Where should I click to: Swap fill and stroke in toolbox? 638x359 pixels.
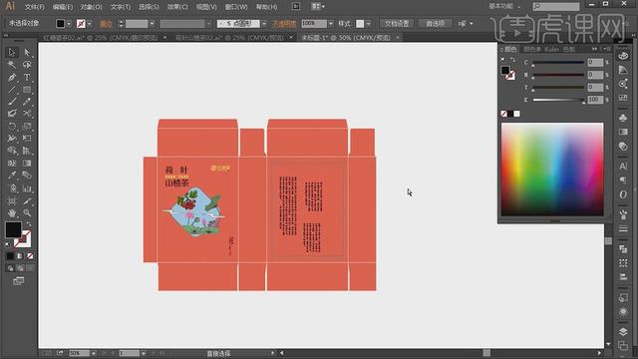click(29, 224)
